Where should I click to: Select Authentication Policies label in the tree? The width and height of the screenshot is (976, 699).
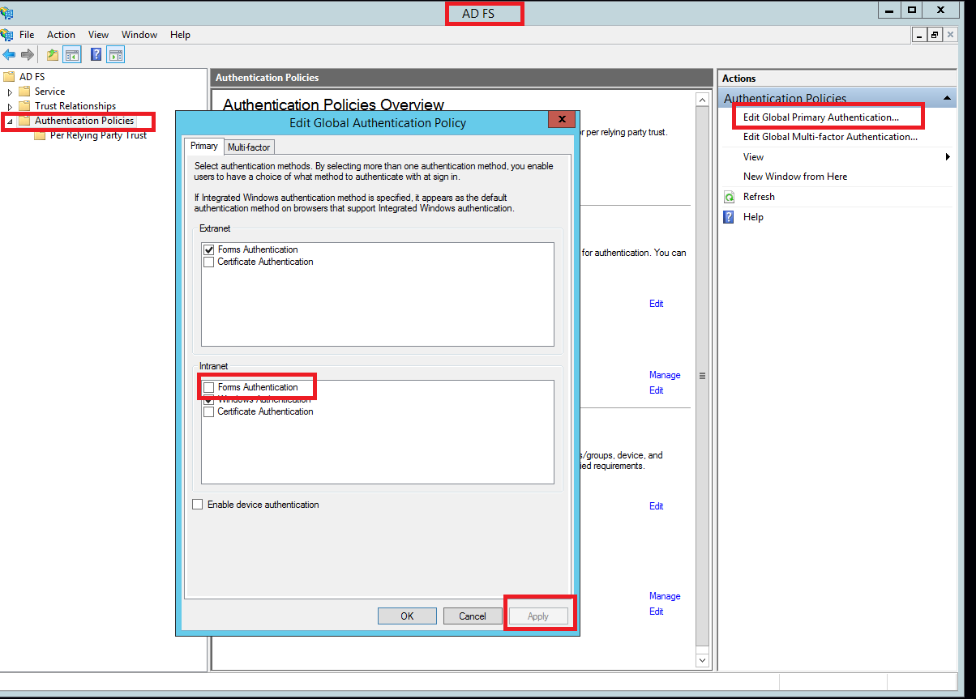84,121
